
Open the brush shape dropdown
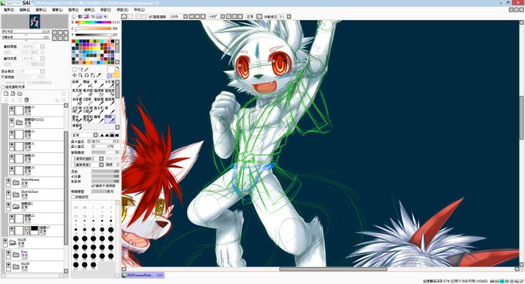101,159
